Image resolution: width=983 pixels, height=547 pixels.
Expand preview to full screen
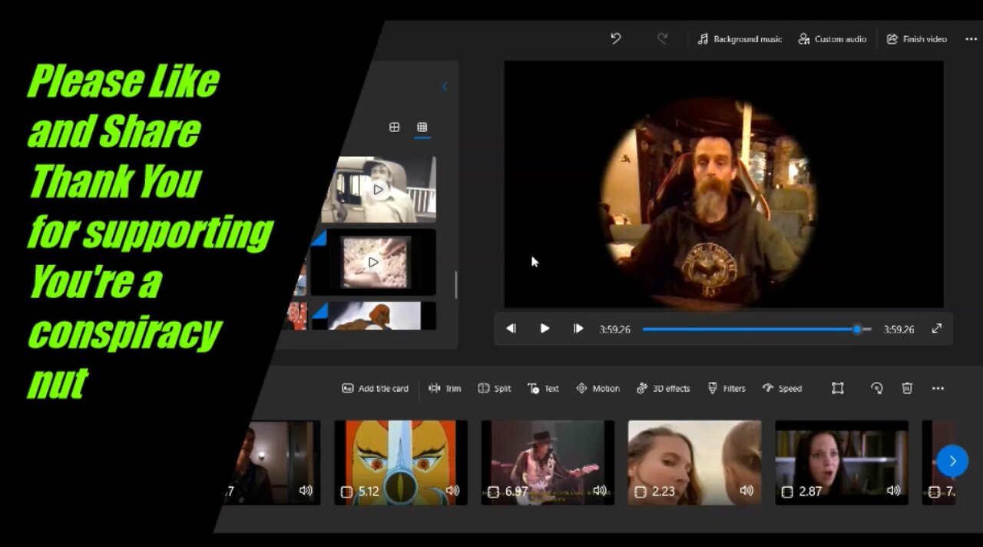(x=937, y=329)
